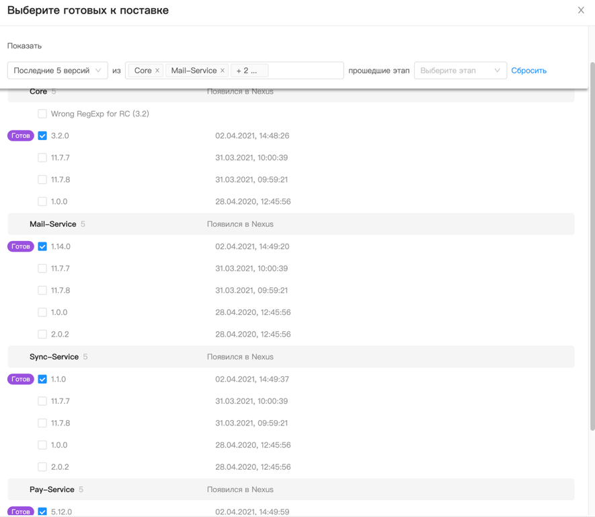The image size is (595, 517).
Task: Check the Wrong RegExp for RC (3.2) box
Action: (x=42, y=114)
